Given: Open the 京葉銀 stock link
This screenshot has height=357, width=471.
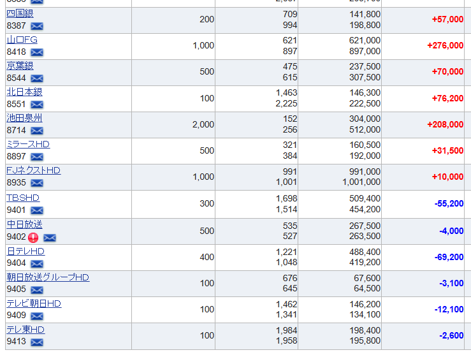Looking at the screenshot, I should tap(20, 66).
